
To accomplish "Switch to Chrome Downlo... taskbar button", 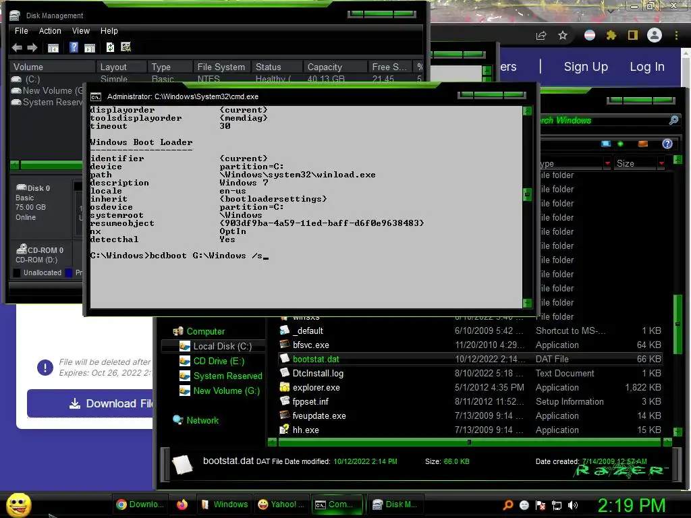I will coord(140,505).
